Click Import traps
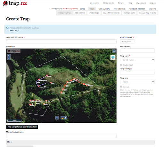Viewport: 164px width, 147px height. coord(94,13)
